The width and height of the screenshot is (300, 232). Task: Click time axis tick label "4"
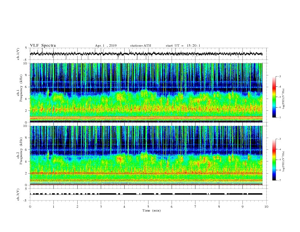[x=125, y=207]
